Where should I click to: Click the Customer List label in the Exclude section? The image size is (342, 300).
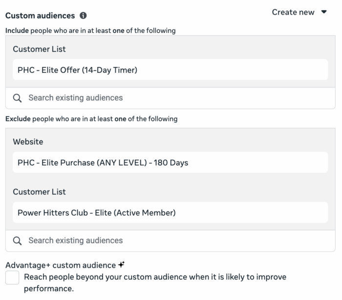[39, 192]
